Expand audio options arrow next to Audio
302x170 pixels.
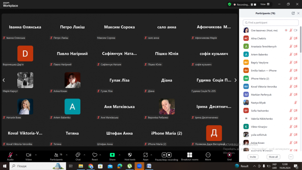pyautogui.click(x=17, y=155)
